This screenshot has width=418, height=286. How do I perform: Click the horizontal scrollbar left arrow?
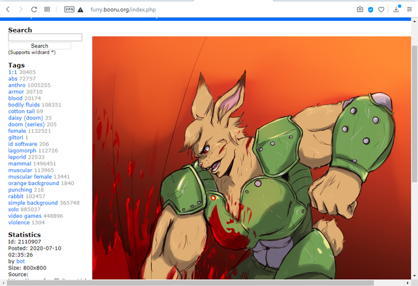point(3,283)
